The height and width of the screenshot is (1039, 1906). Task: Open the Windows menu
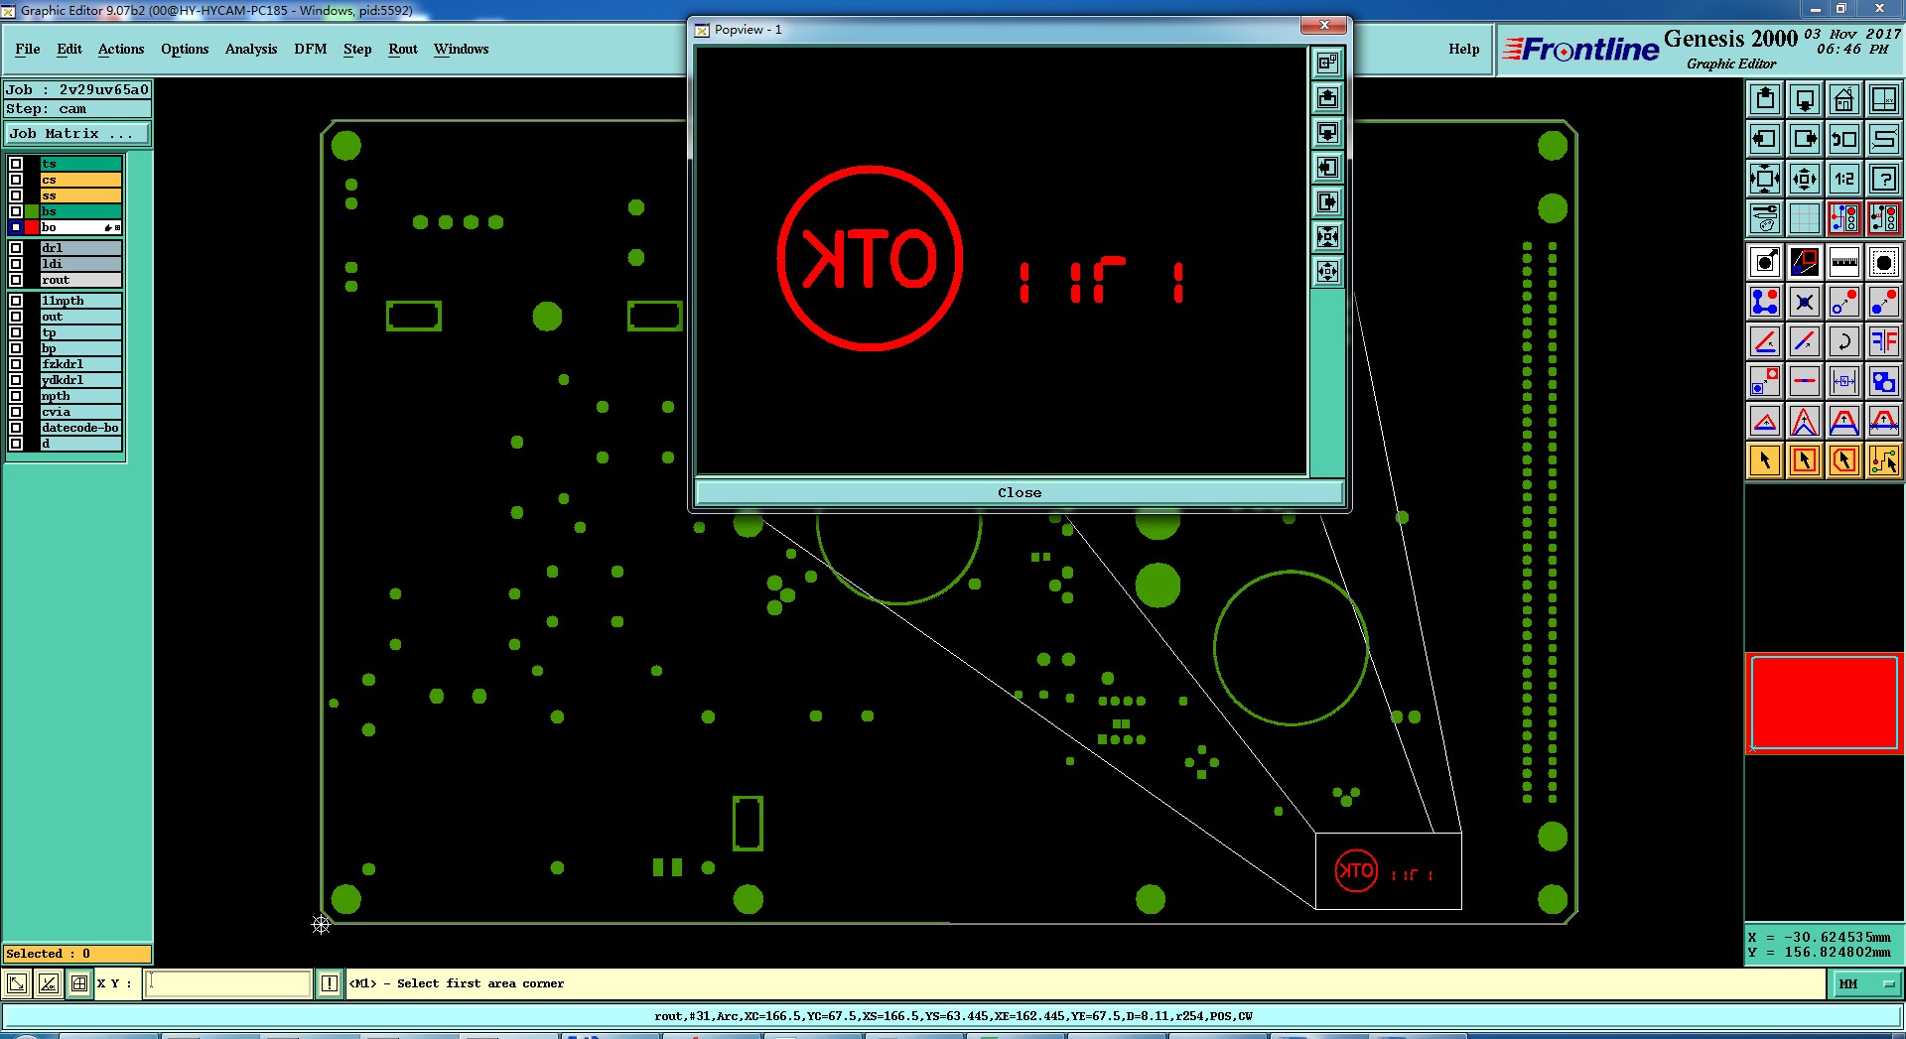tap(462, 49)
